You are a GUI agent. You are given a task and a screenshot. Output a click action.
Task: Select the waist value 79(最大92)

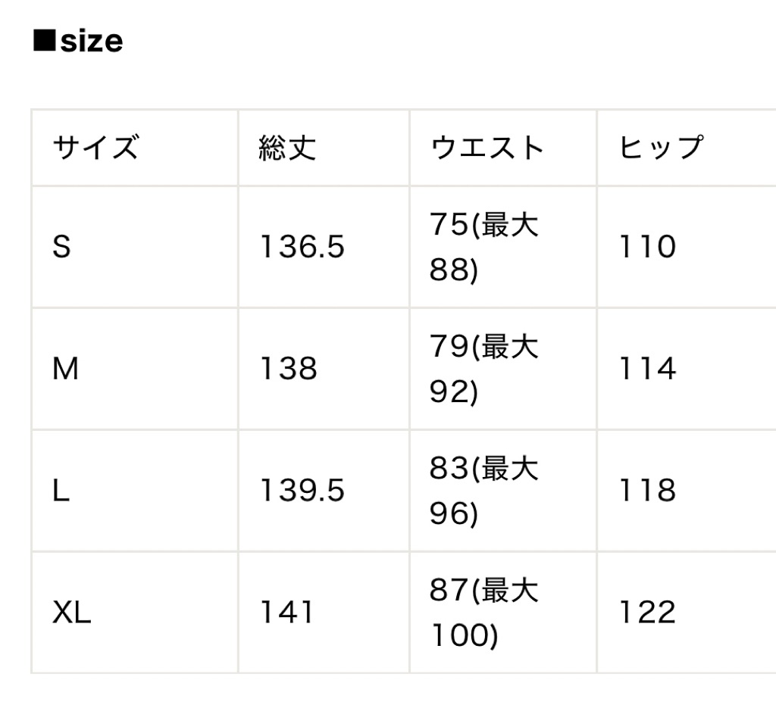[x=484, y=369]
